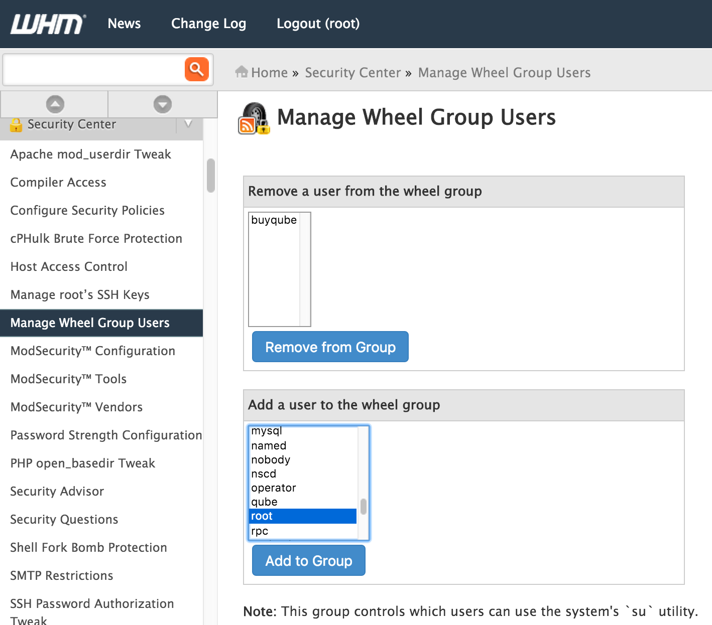
Task: Select buyqube in the remove list
Action: pyautogui.click(x=274, y=220)
